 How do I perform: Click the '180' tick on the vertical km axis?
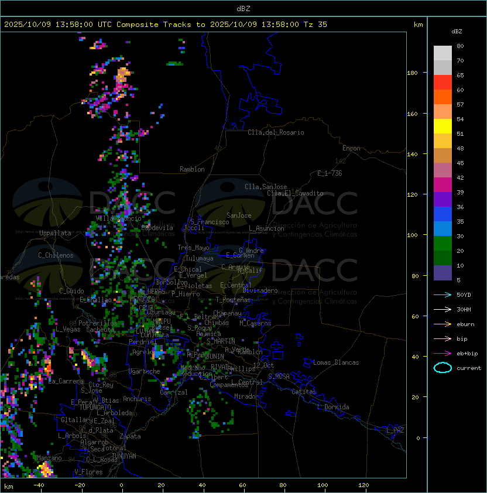pyautogui.click(x=412, y=73)
